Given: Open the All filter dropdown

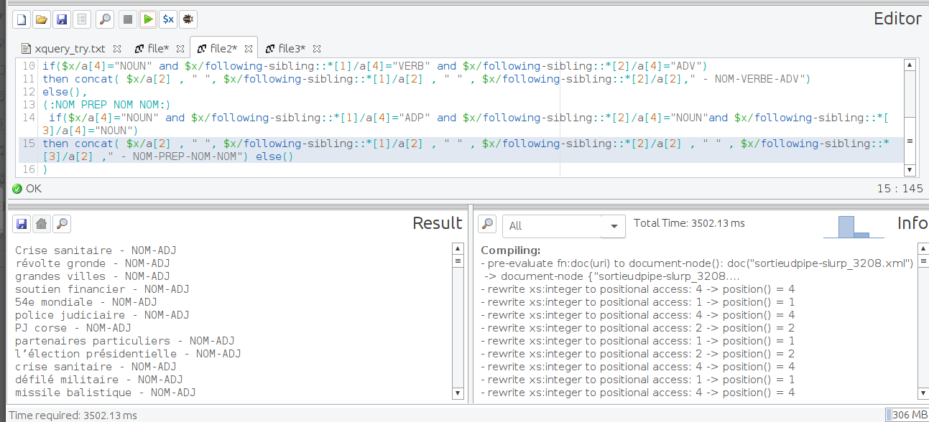Looking at the screenshot, I should point(564,225).
